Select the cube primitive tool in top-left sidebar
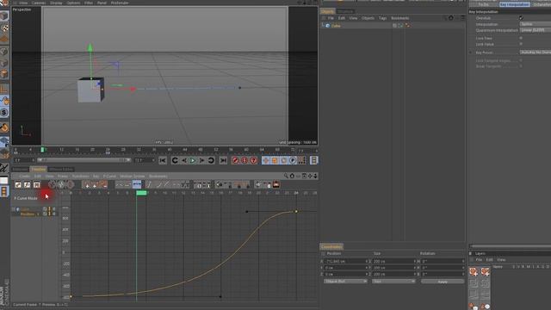551x310 pixels. pos(4,15)
